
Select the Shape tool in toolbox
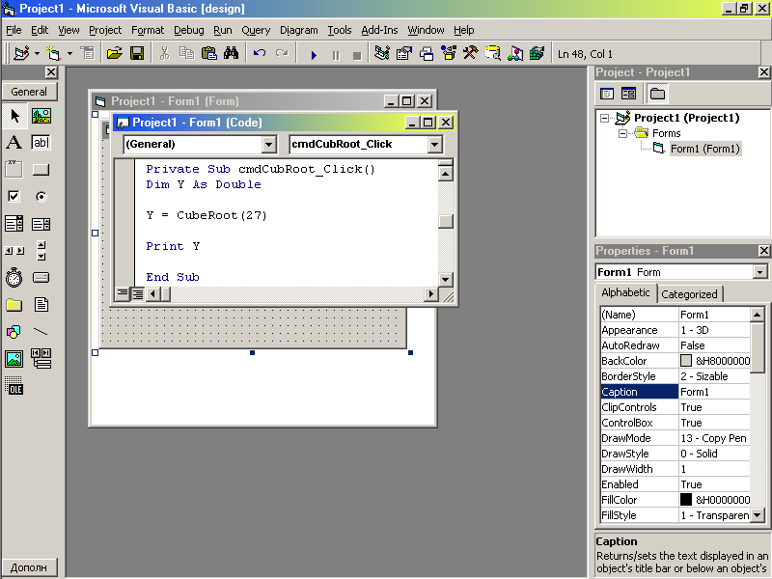[x=14, y=332]
